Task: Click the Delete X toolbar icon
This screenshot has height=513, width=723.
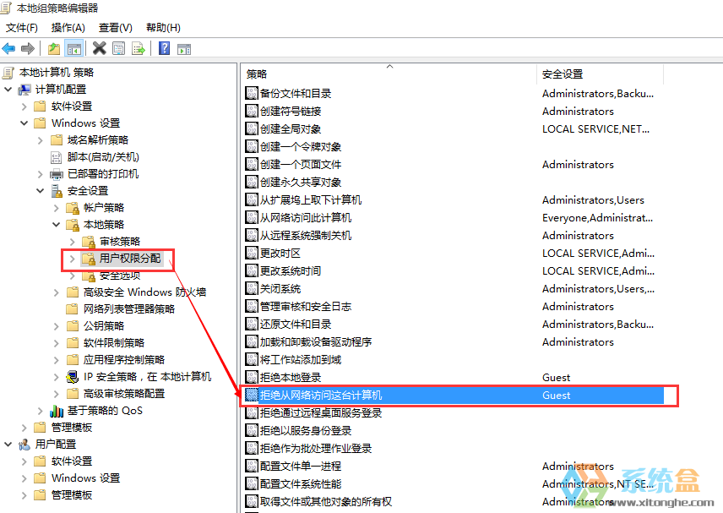Action: coord(99,48)
